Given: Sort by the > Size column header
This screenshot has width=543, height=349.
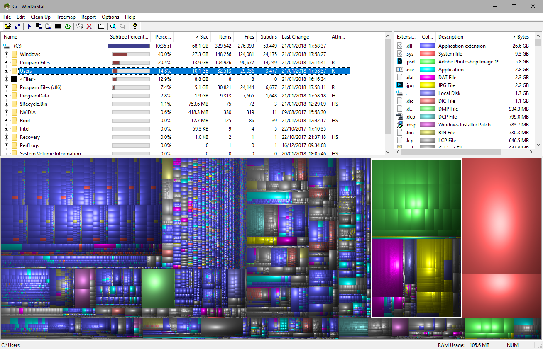Looking at the screenshot, I should pos(192,37).
